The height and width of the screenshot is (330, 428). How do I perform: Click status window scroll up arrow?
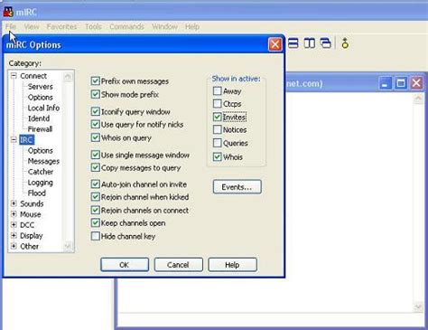[418, 99]
